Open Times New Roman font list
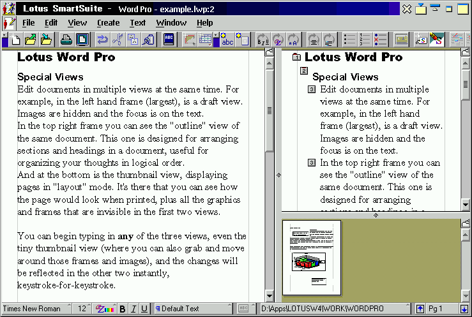This screenshot has width=472, height=317. pos(36,309)
